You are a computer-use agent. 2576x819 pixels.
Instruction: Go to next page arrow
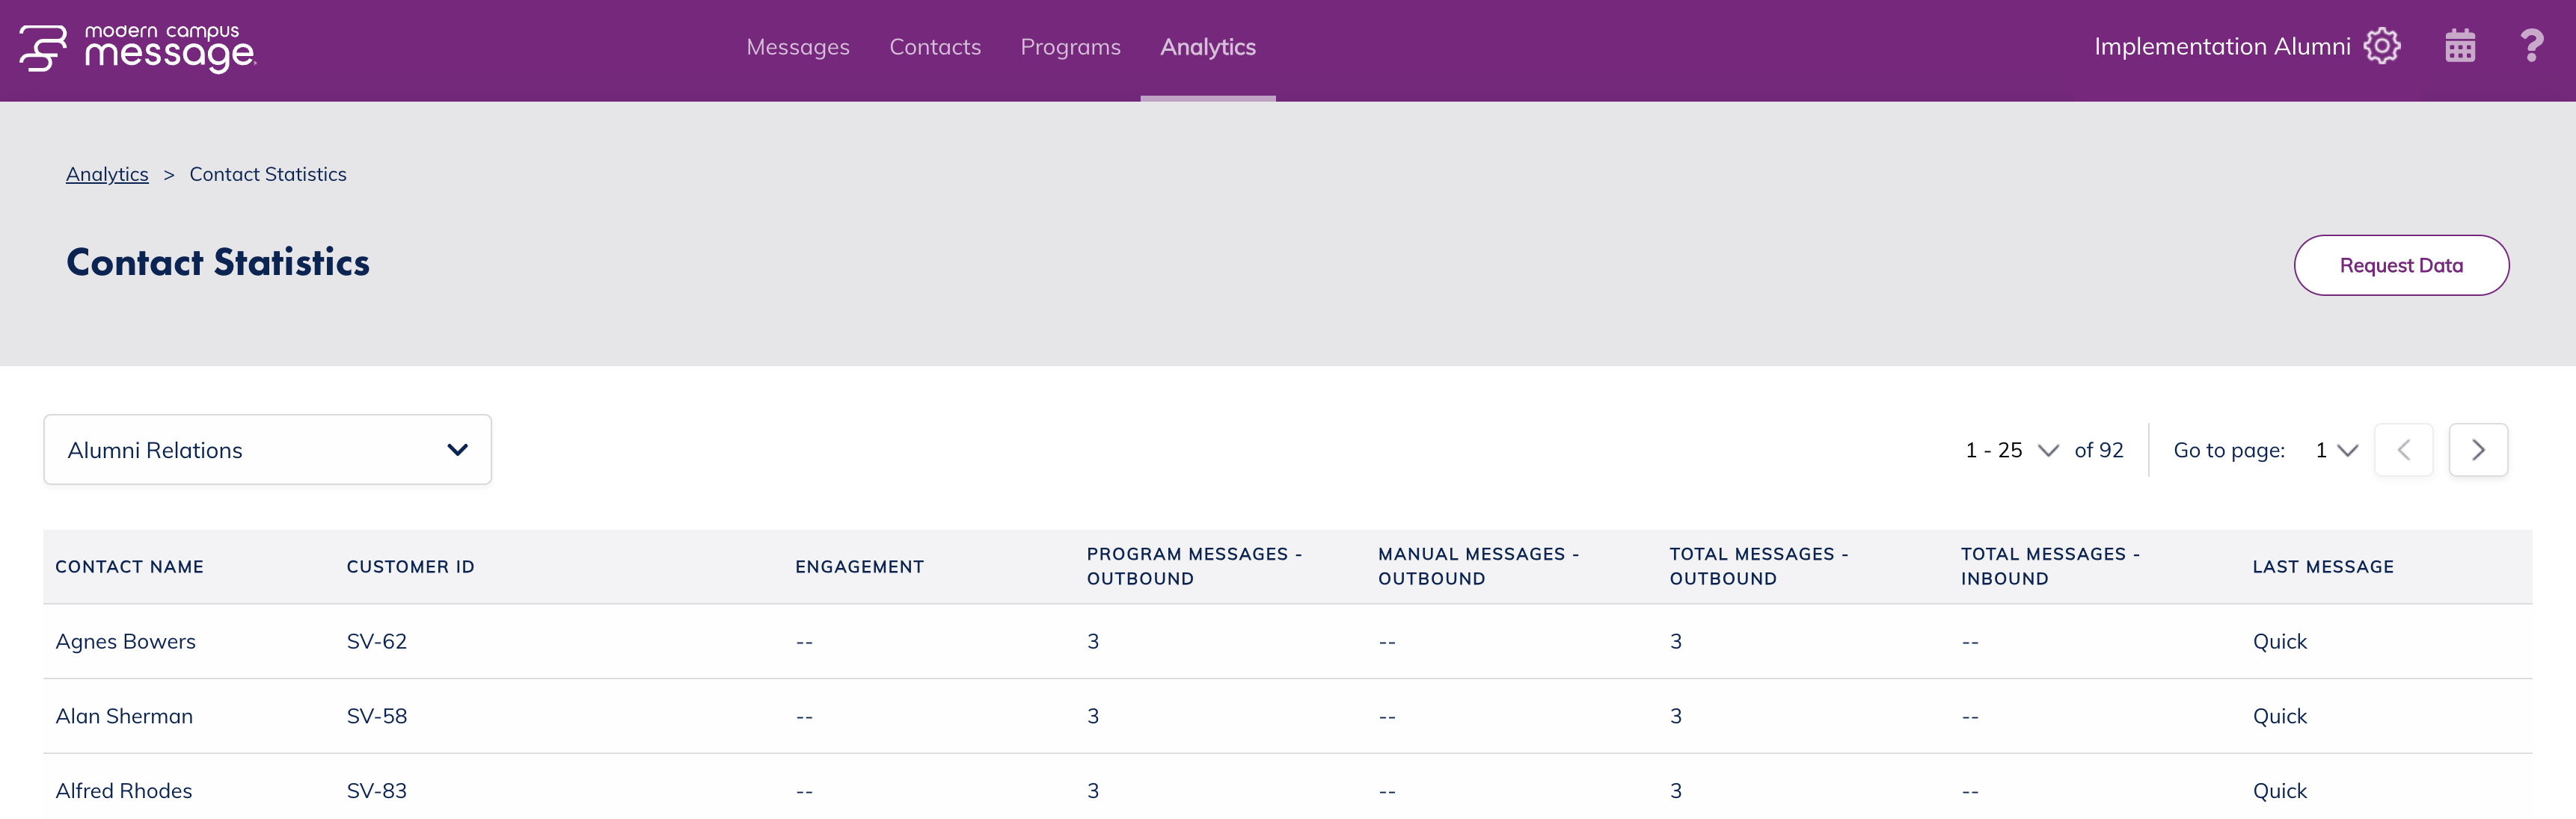coord(2477,451)
